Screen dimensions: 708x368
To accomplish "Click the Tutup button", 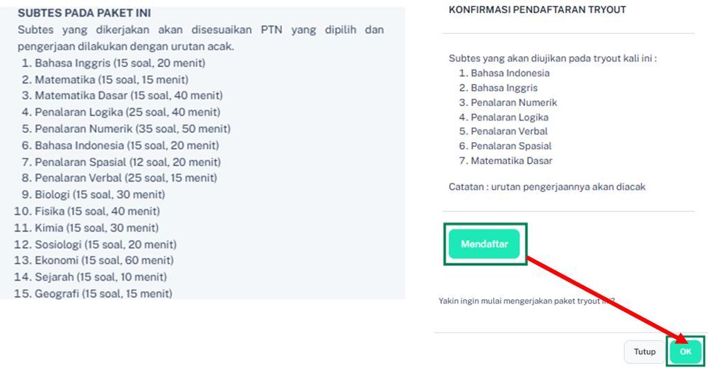I will click(644, 351).
